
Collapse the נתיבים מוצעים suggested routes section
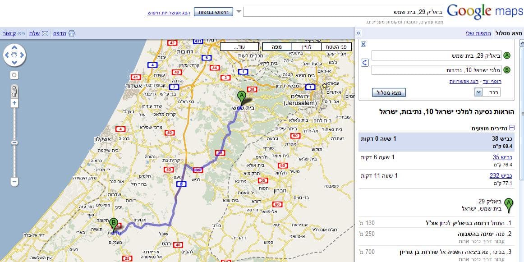click(512, 128)
